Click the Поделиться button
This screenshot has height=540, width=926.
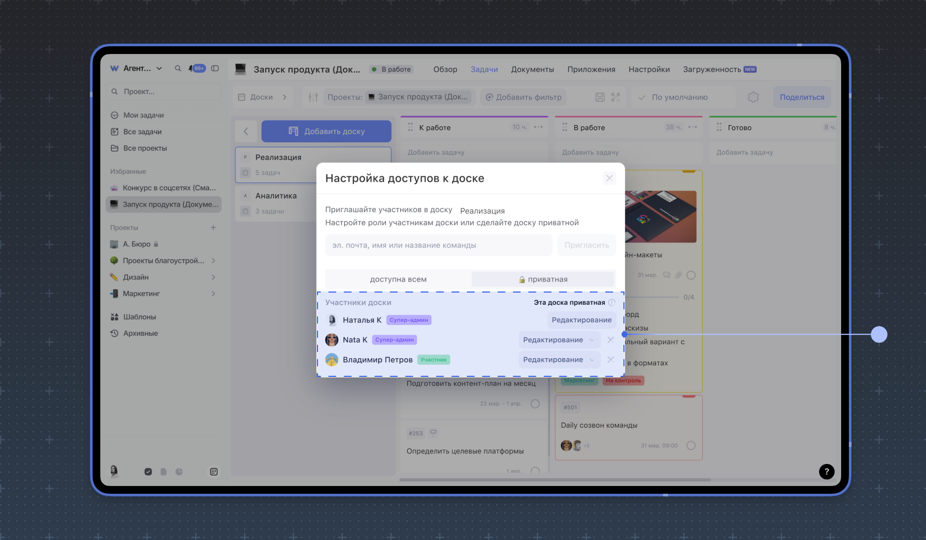801,97
